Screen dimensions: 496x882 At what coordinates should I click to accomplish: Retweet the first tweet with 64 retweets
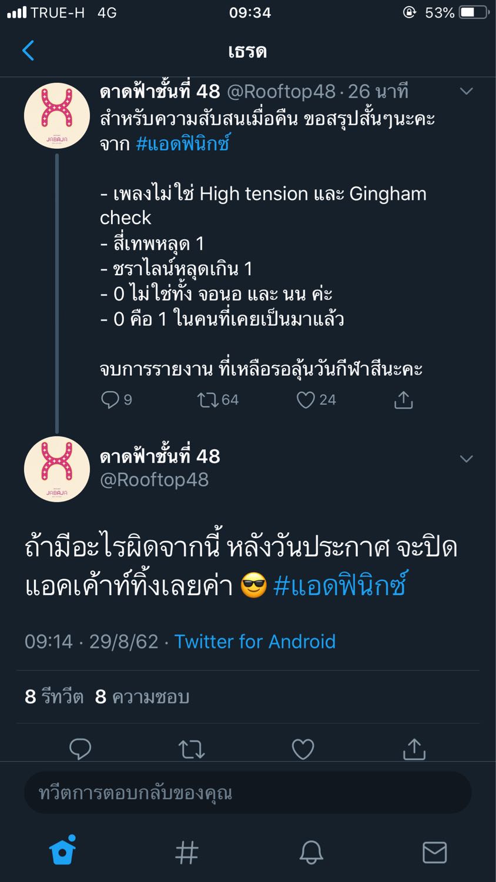207,400
